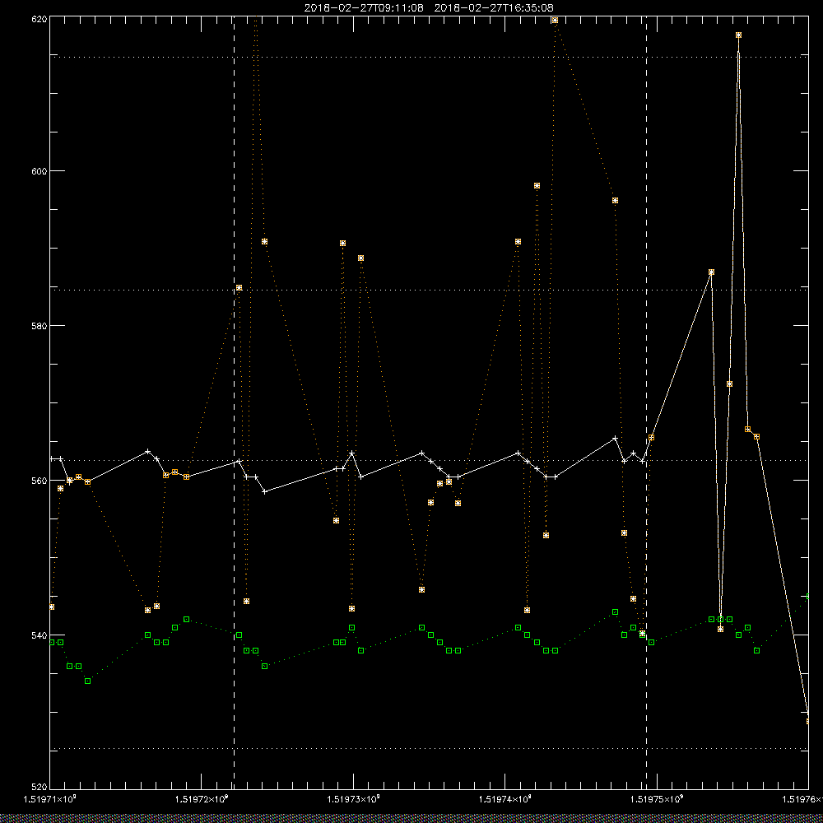823x823 pixels.
Task: Click the x-axis label 1.51973×10⁹
Action: click(353, 799)
